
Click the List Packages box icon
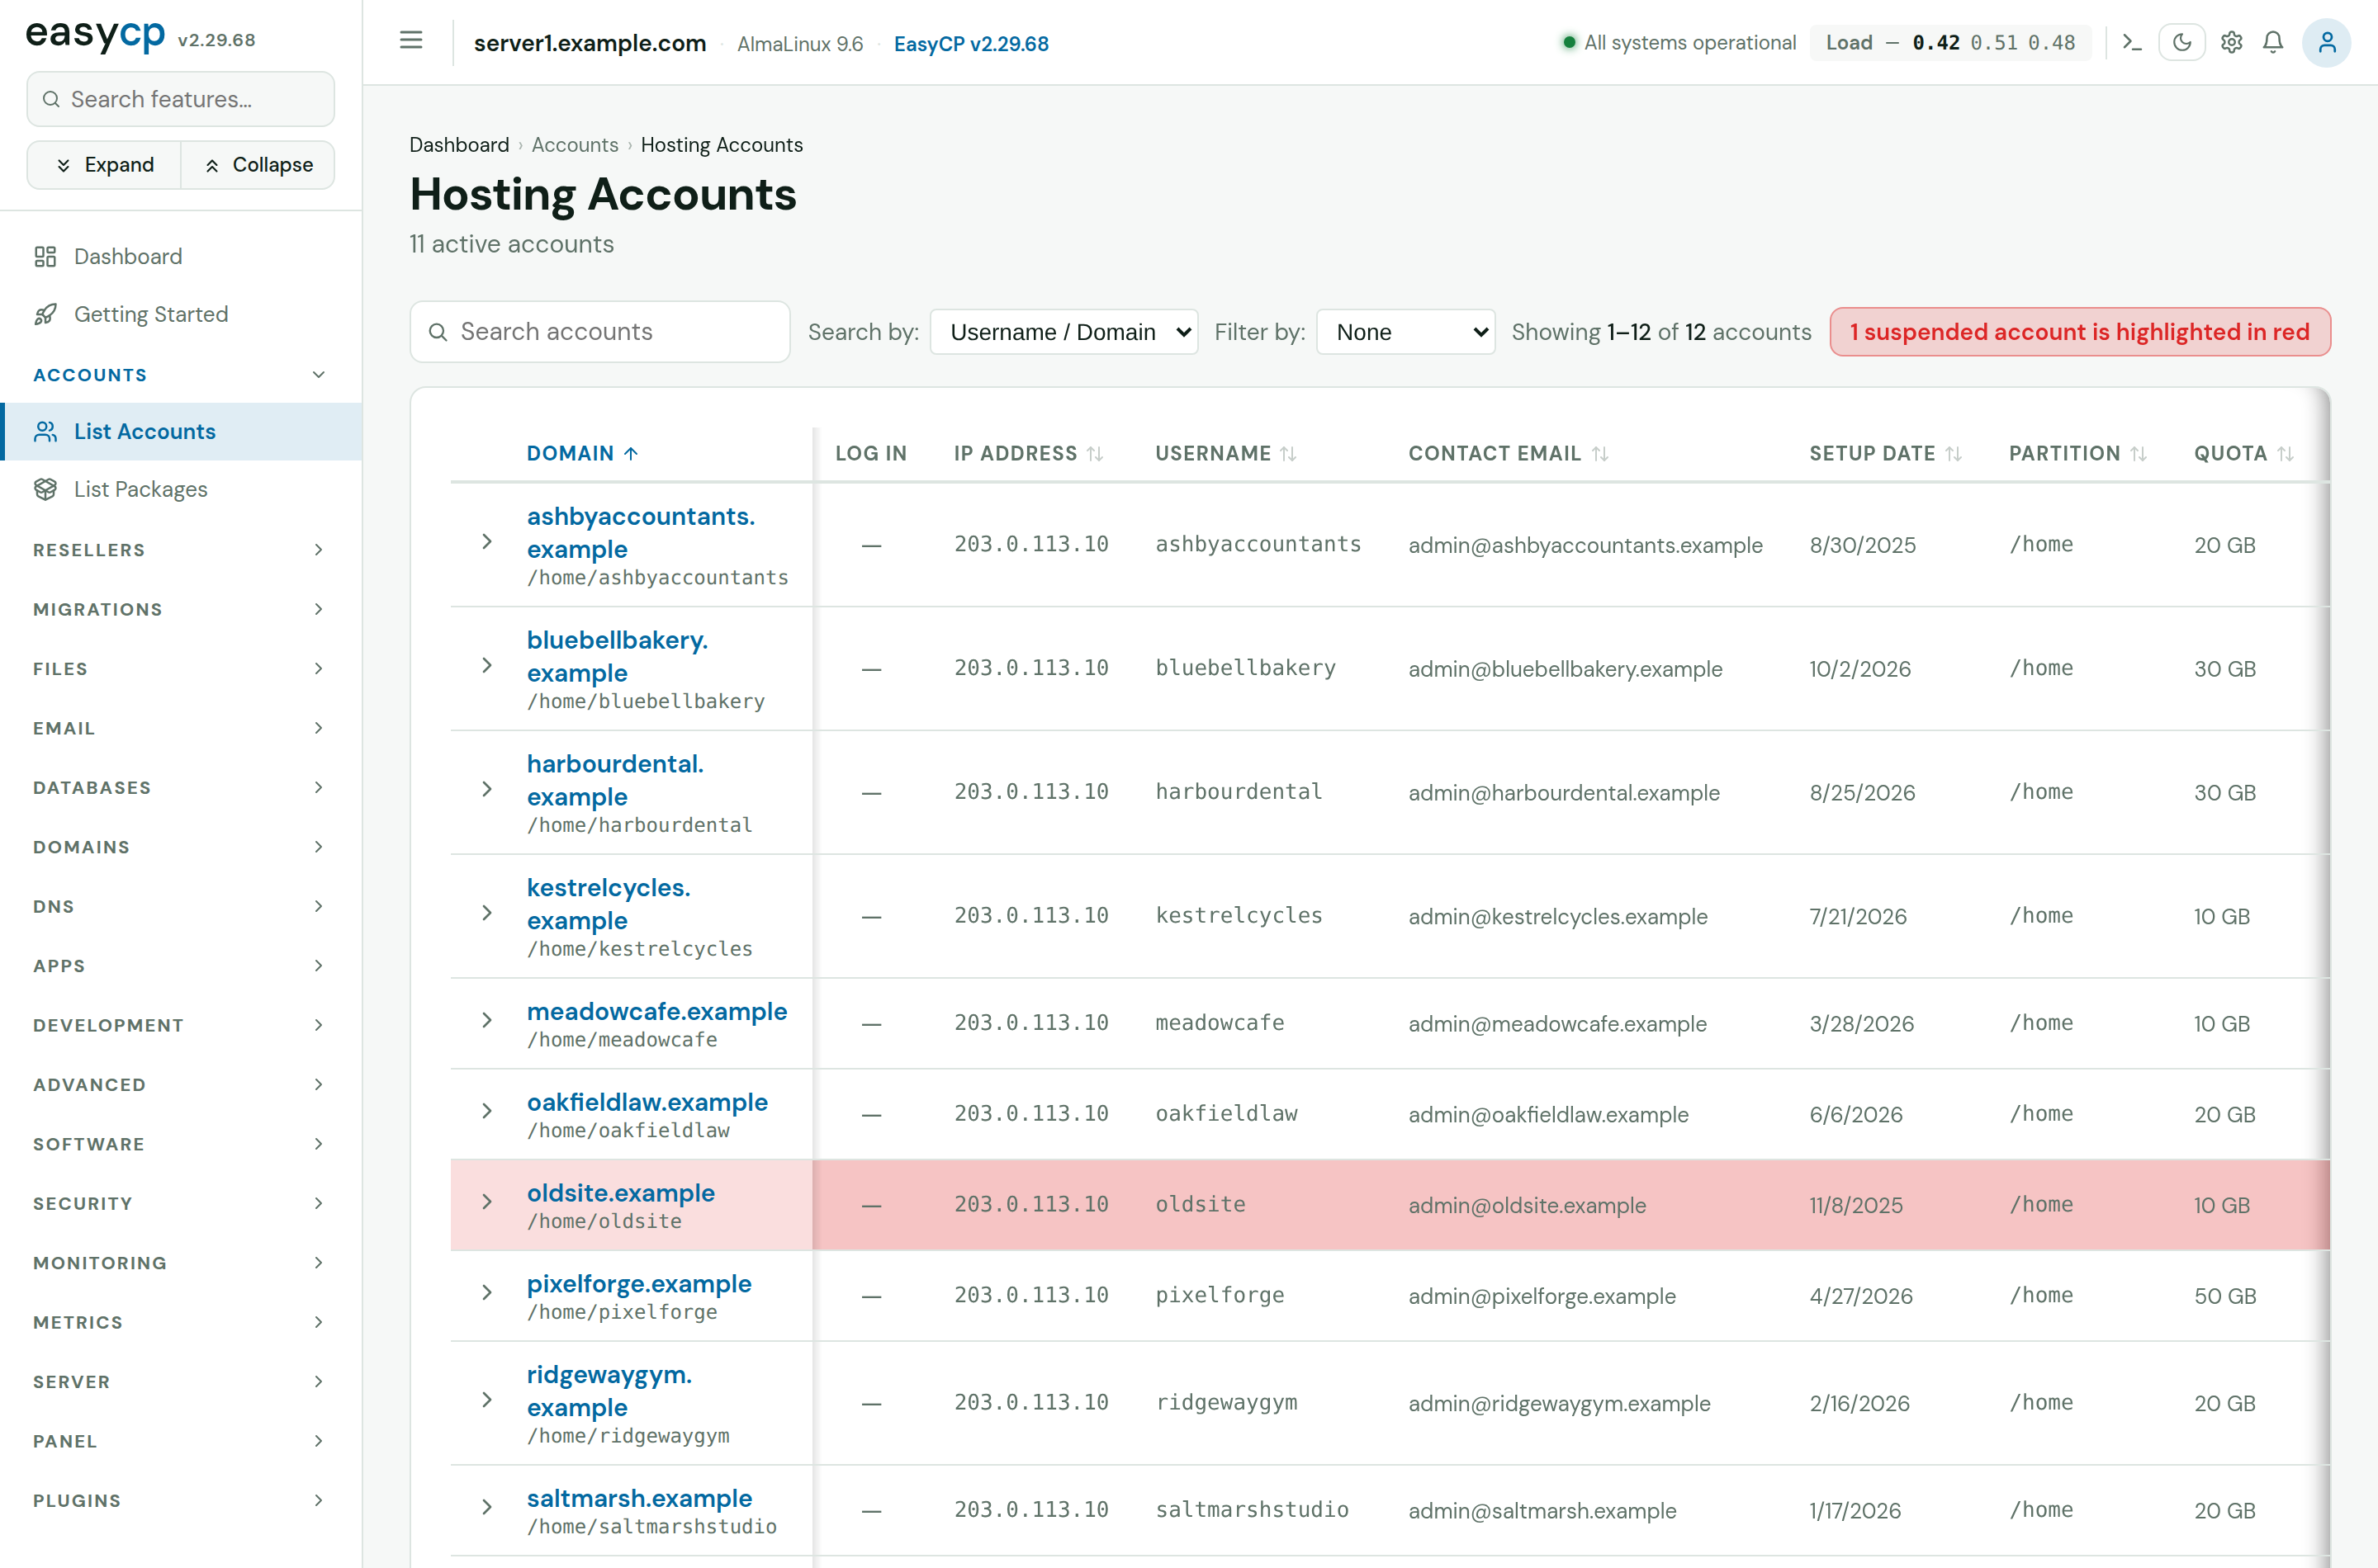coord(45,489)
